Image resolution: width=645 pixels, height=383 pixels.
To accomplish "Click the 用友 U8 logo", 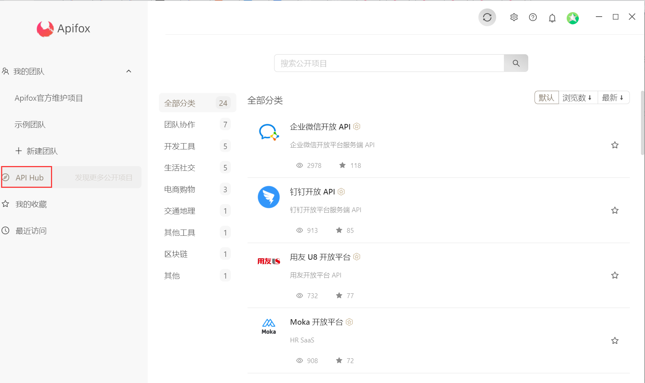I will 269,261.
